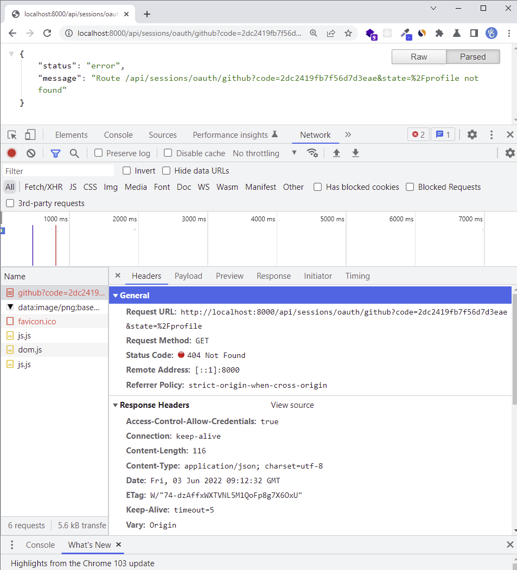The image size is (517, 570).
Task: Click the Raw view button
Action: click(x=419, y=57)
